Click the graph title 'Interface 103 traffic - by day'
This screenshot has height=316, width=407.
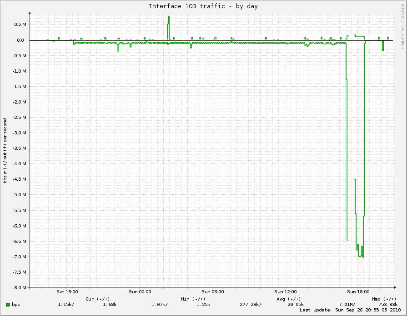203,6
